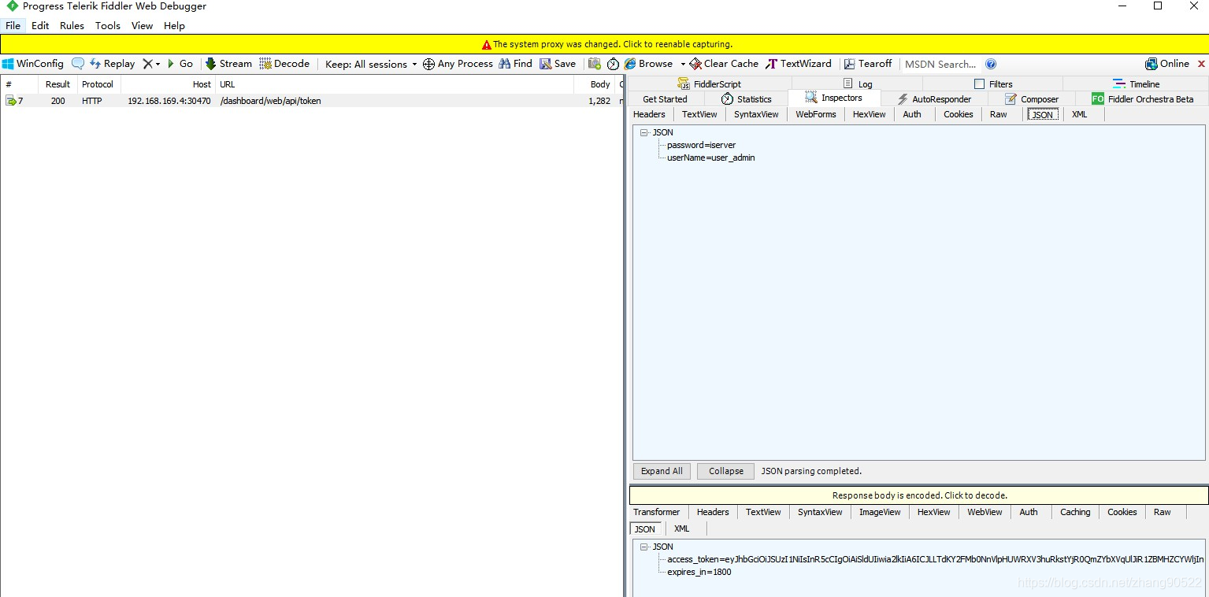Viewport: 1209px width, 597px height.
Task: Open the Statistics tab
Action: pyautogui.click(x=746, y=99)
